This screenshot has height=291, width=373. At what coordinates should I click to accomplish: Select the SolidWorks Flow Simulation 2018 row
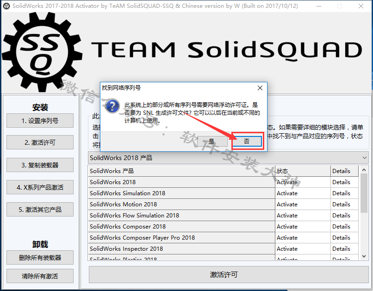[181, 216]
